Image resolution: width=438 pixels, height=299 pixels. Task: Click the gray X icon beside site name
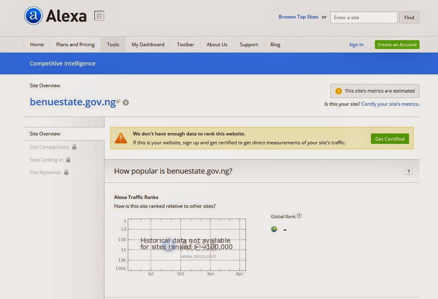[126, 102]
